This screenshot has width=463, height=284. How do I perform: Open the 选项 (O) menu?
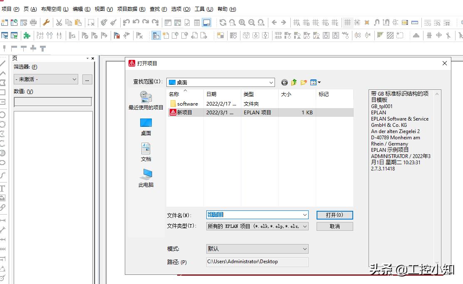pos(181,9)
